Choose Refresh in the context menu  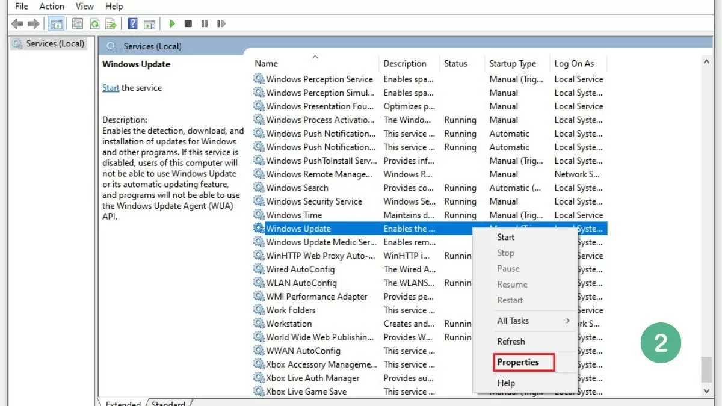(511, 341)
